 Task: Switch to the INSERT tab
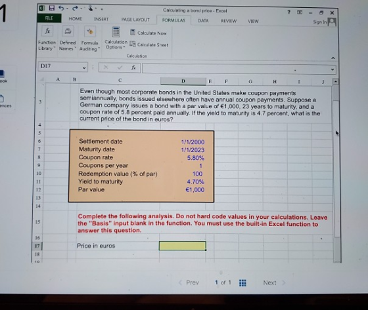tap(101, 19)
